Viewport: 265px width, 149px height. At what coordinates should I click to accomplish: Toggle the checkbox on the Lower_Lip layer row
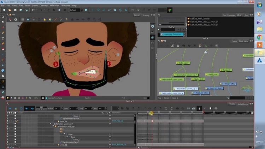pyautogui.click(x=15, y=145)
